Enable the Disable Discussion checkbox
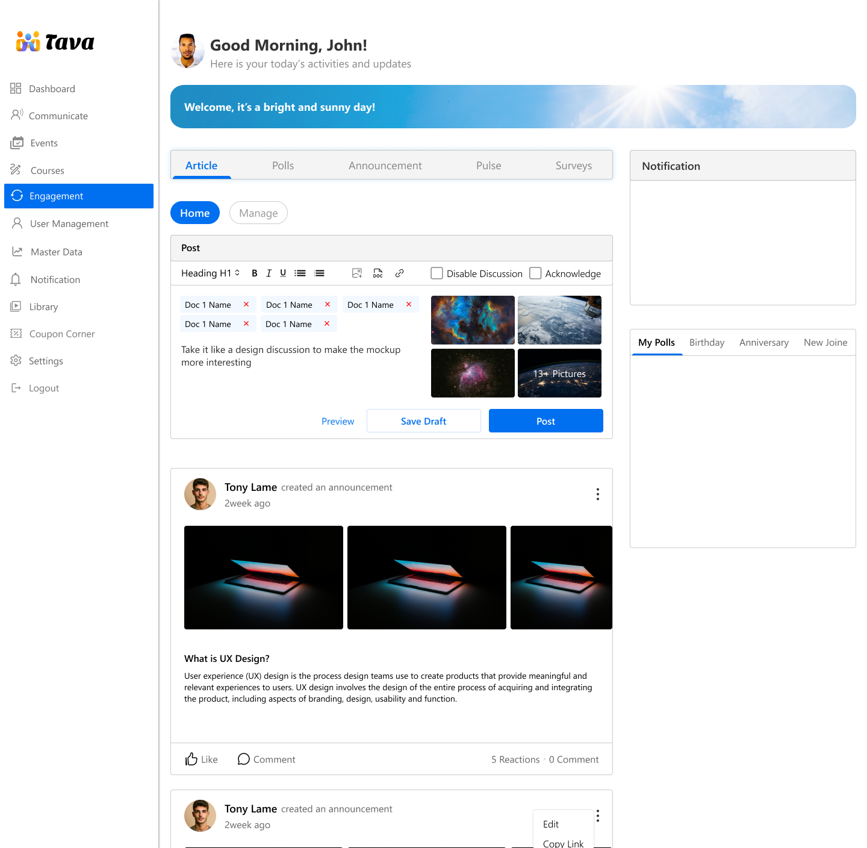The height and width of the screenshot is (848, 867). pyautogui.click(x=437, y=273)
